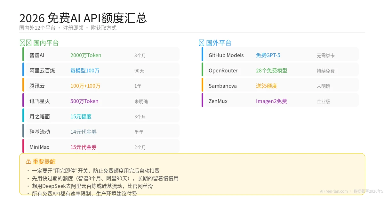Click the "OpenRouter" platform name
The image size is (384, 201).
pyautogui.click(x=223, y=71)
